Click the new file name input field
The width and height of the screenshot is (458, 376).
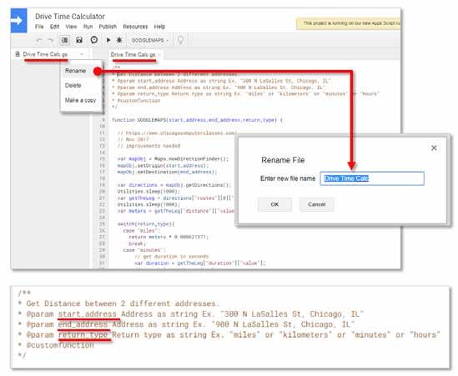[x=372, y=178]
